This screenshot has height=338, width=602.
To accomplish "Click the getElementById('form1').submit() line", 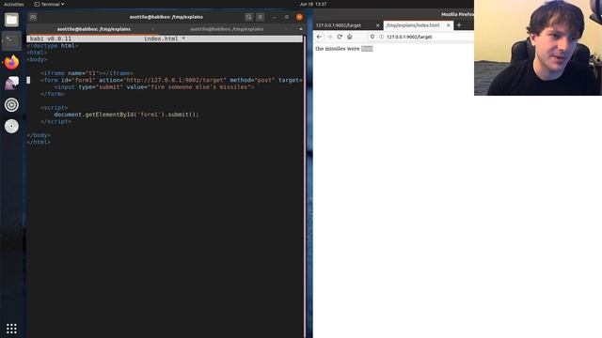I will click(126, 115).
